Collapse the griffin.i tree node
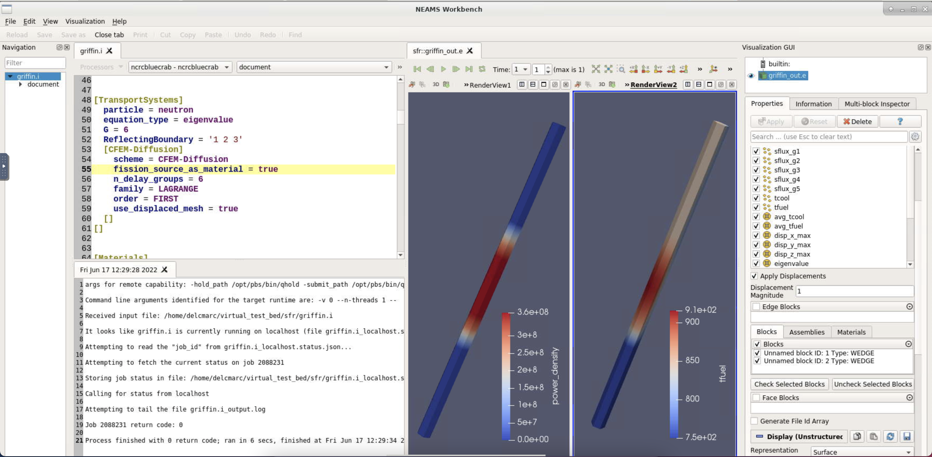Screen dimensions: 932x457 [x=10, y=76]
